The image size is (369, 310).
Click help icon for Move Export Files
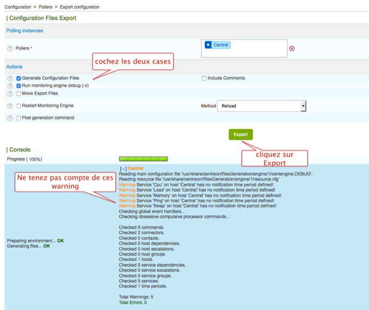point(10,94)
